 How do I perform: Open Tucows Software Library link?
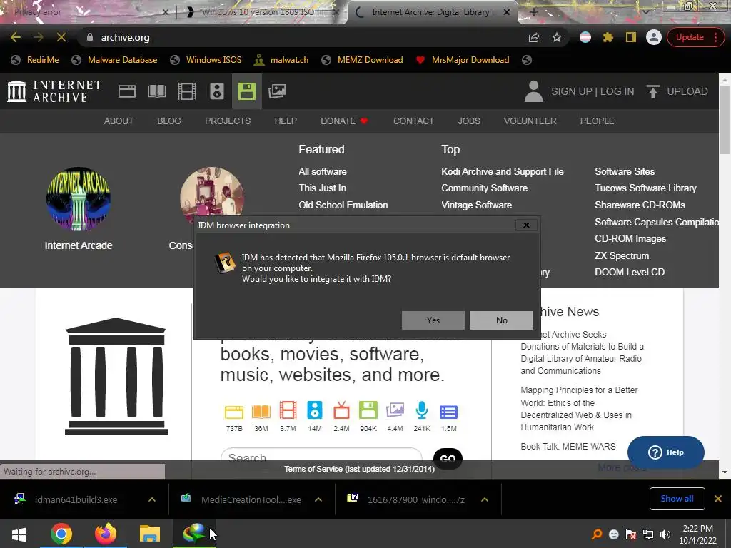[x=645, y=188]
